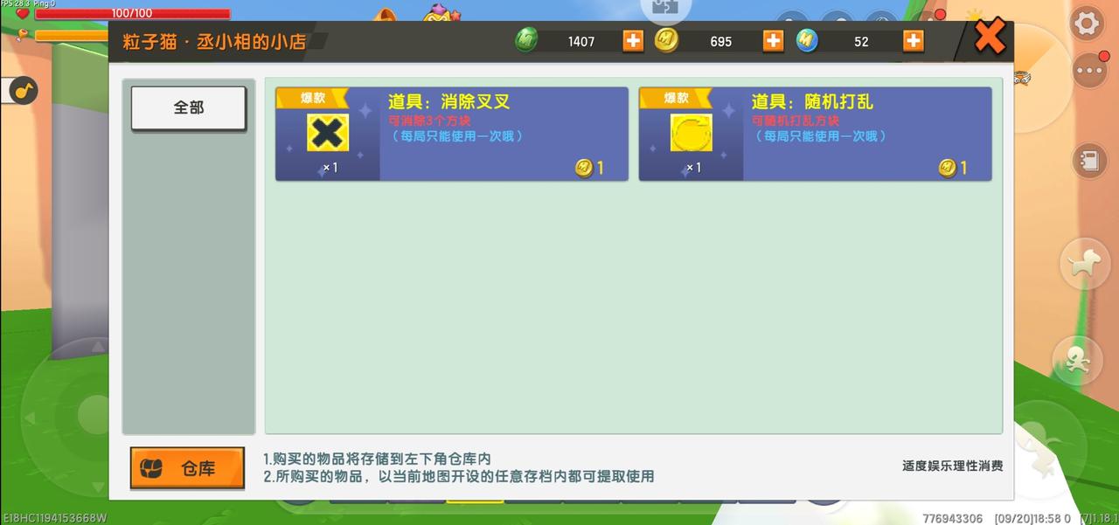Open the notebook icon on right edge
Viewport: 1119px width, 525px height.
(x=1089, y=162)
